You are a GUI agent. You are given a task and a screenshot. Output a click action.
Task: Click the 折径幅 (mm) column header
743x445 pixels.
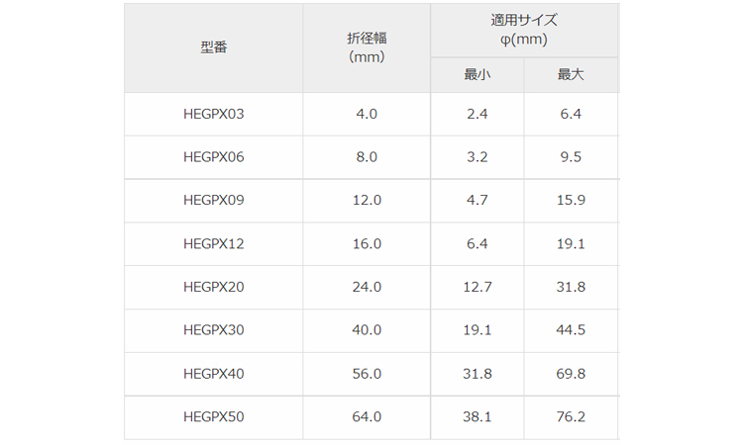(367, 47)
